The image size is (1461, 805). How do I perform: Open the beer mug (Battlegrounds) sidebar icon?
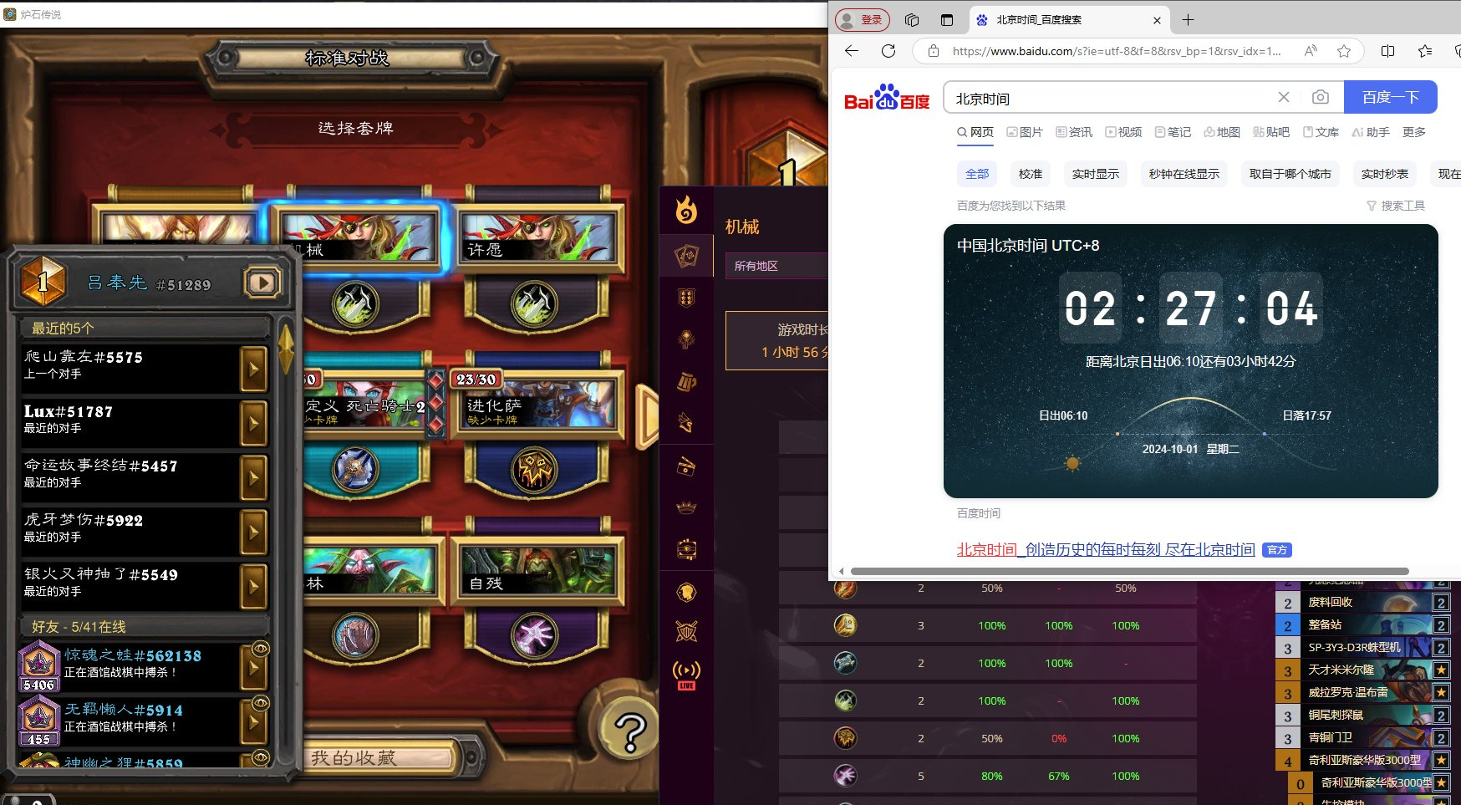tap(686, 382)
